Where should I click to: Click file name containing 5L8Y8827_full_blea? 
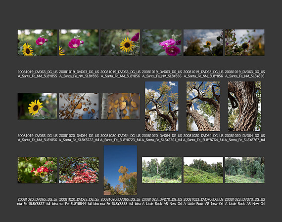(x=38, y=201)
